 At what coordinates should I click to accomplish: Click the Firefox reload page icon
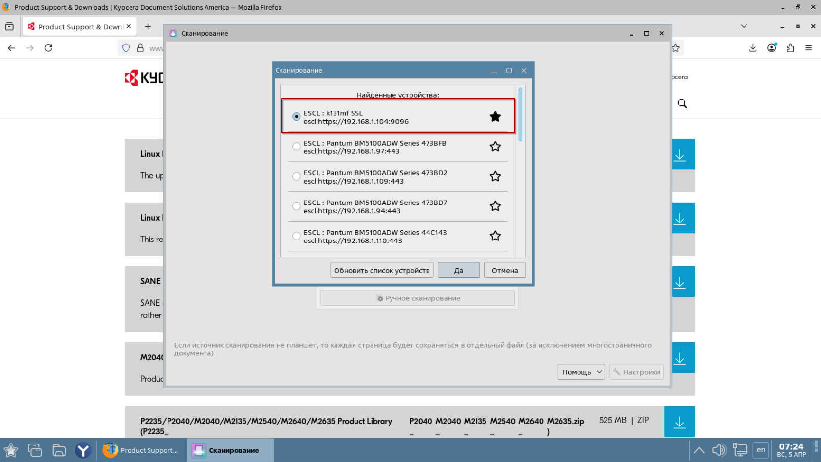(x=48, y=48)
